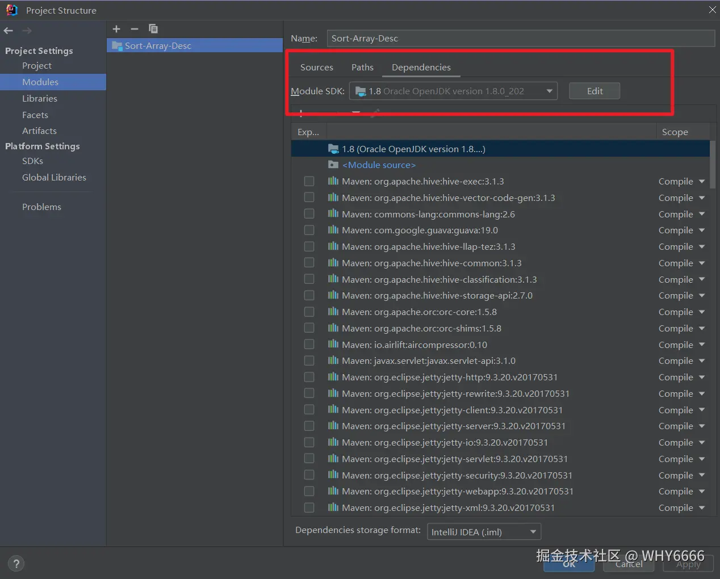The height and width of the screenshot is (579, 720).
Task: Click the library icon of jetty-webapp
Action: (333, 491)
